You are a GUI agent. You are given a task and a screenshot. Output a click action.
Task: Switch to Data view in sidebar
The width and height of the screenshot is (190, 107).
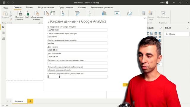coord(3,33)
